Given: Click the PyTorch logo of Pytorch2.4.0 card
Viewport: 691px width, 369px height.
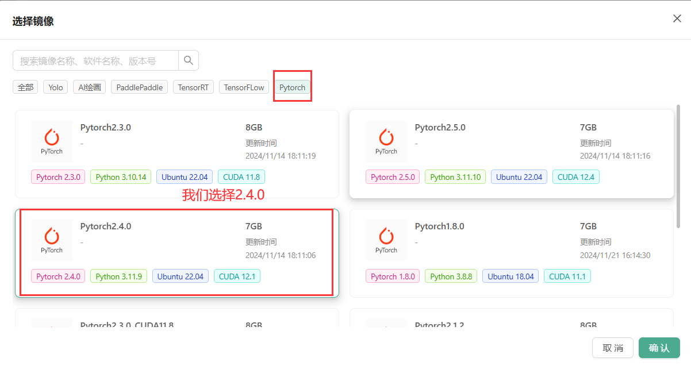Looking at the screenshot, I should tap(52, 240).
